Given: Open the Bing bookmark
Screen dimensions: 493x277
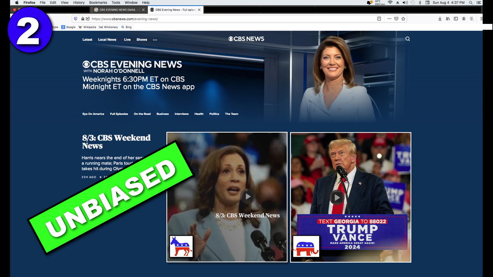Looking at the screenshot, I should [126, 27].
